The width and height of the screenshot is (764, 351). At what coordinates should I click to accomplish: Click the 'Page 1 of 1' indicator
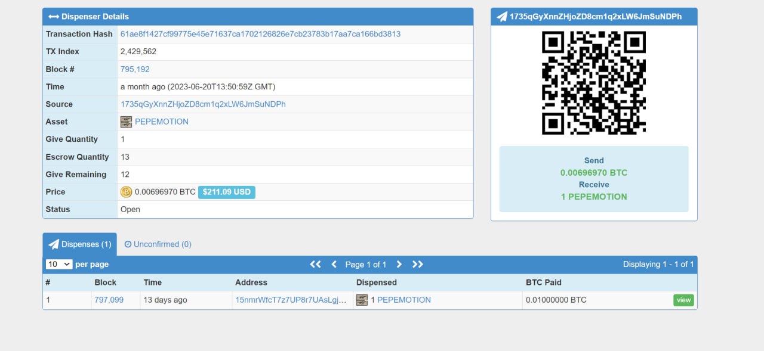[x=366, y=264]
